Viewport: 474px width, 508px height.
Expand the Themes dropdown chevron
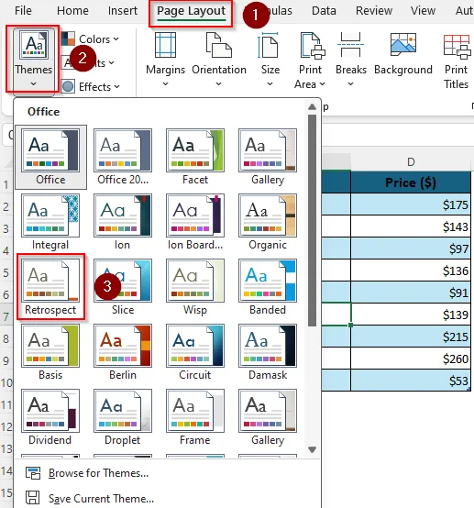33,84
